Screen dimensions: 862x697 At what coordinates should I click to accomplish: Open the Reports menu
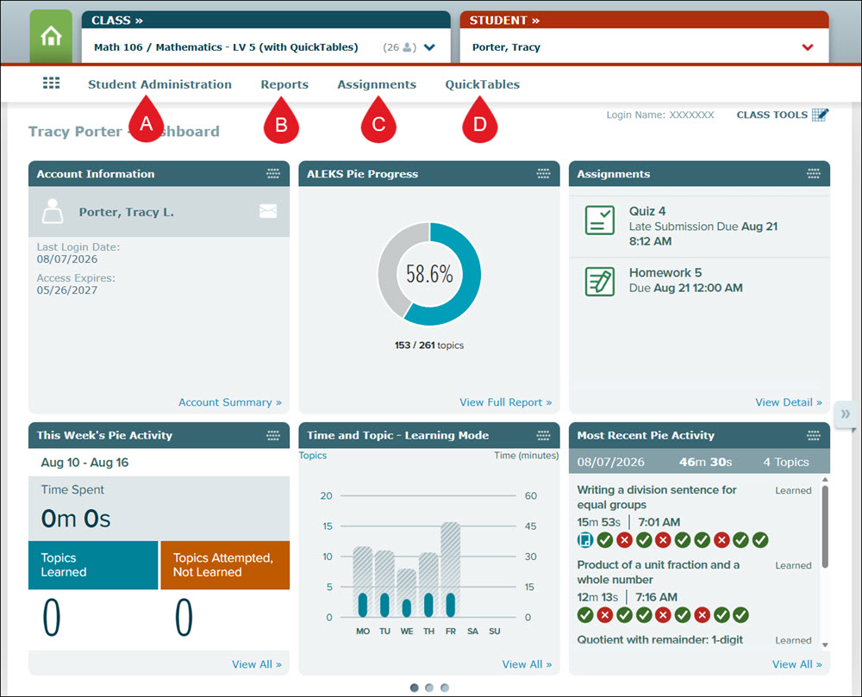pos(284,84)
